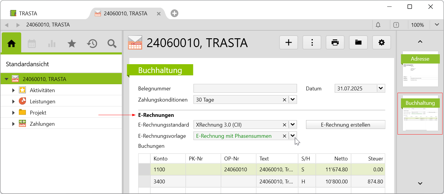Open the notifications bell
Image resolution: width=444 pixels, height=194 pixels.
tap(378, 25)
